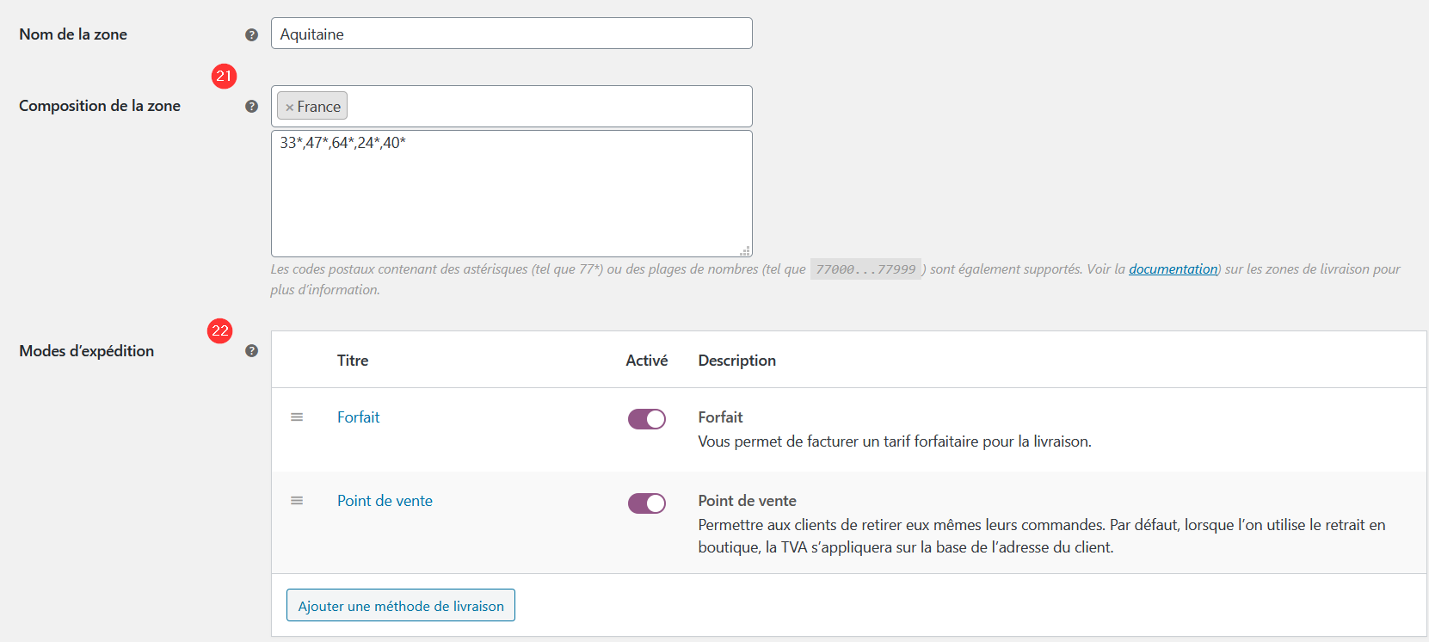Click help icon beside Nom de la zone

(251, 34)
